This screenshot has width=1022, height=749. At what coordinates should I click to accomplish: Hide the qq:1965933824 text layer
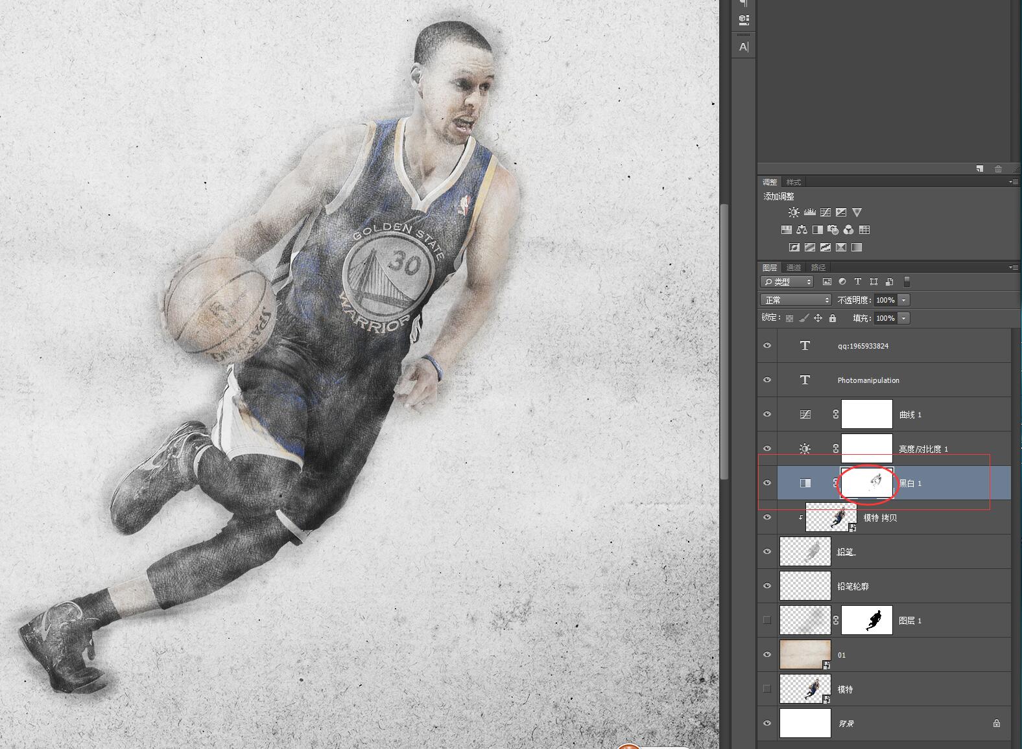[x=767, y=346]
